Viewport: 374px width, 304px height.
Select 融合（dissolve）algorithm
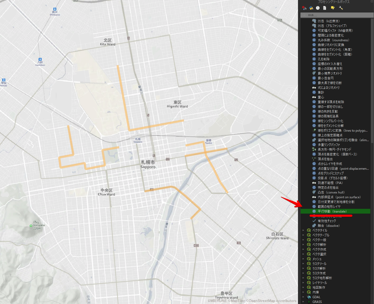click(x=329, y=226)
